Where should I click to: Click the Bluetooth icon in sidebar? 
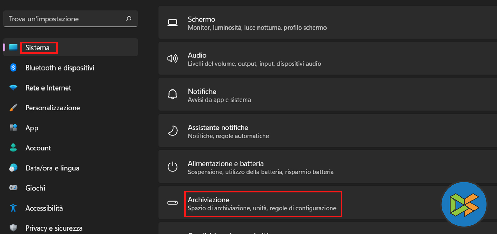tap(13, 67)
